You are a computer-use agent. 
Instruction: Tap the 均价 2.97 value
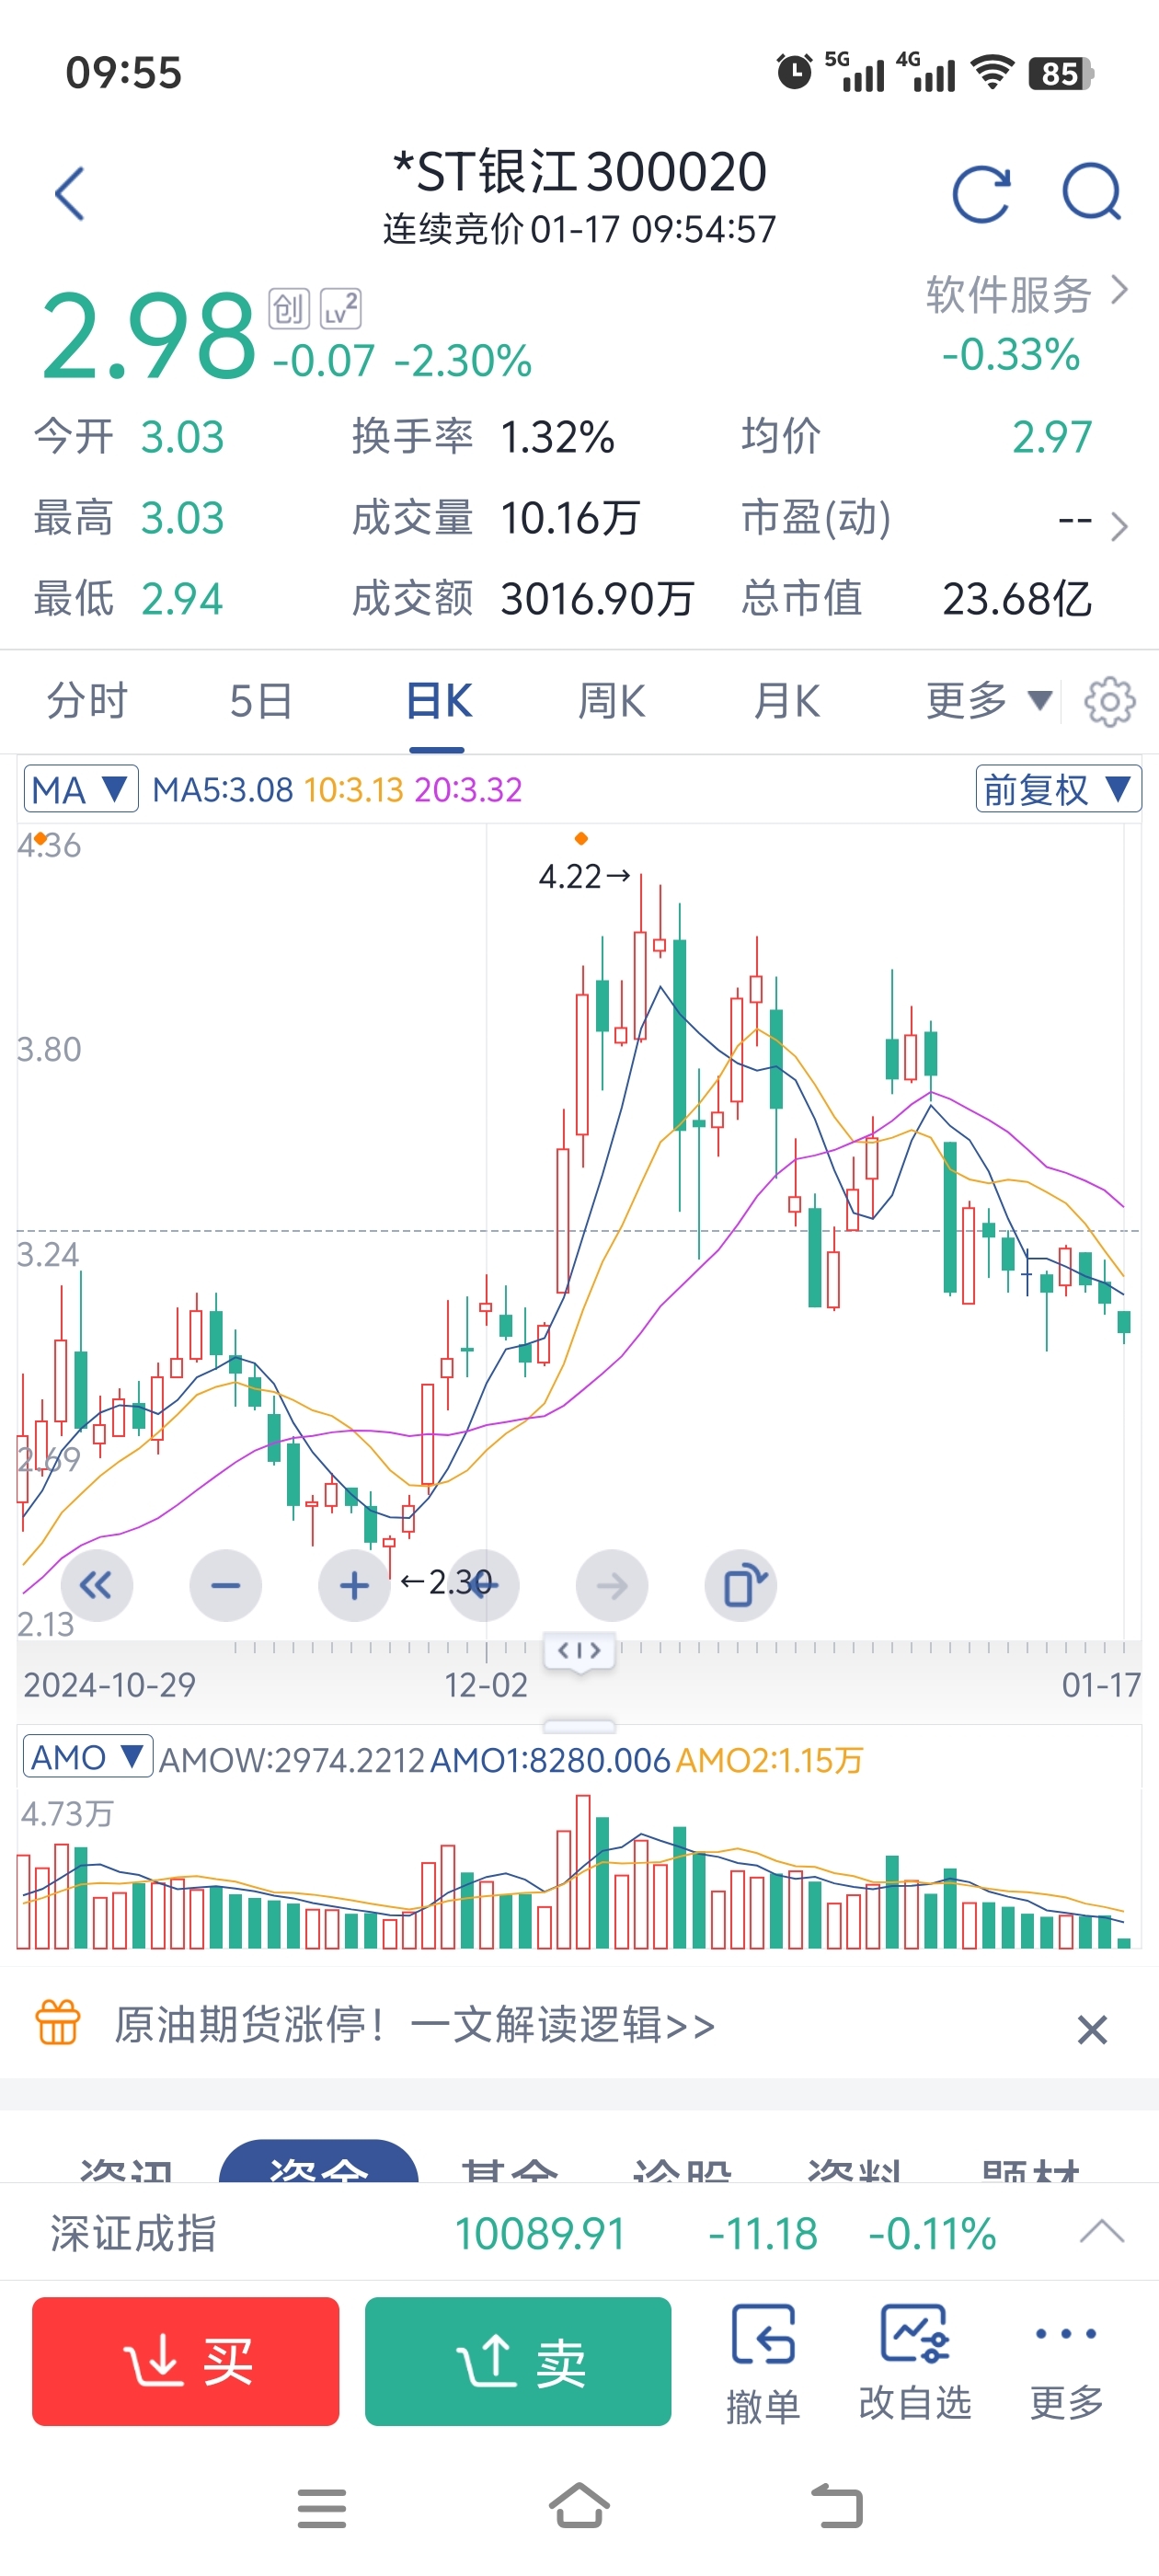[1051, 437]
